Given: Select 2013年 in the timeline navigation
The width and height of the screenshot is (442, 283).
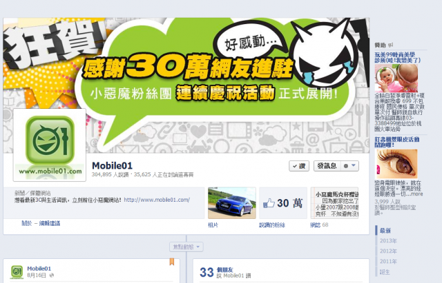Looking at the screenshot, I should point(388,241).
